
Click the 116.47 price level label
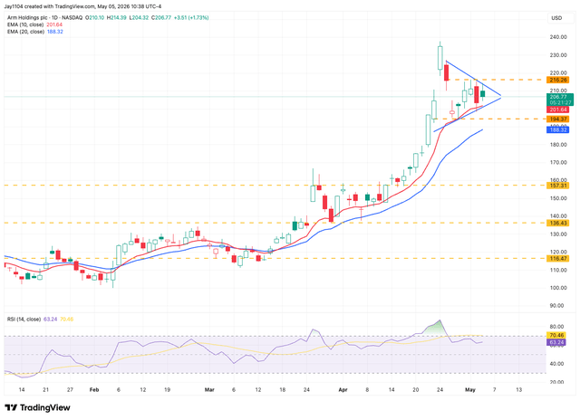pyautogui.click(x=558, y=259)
